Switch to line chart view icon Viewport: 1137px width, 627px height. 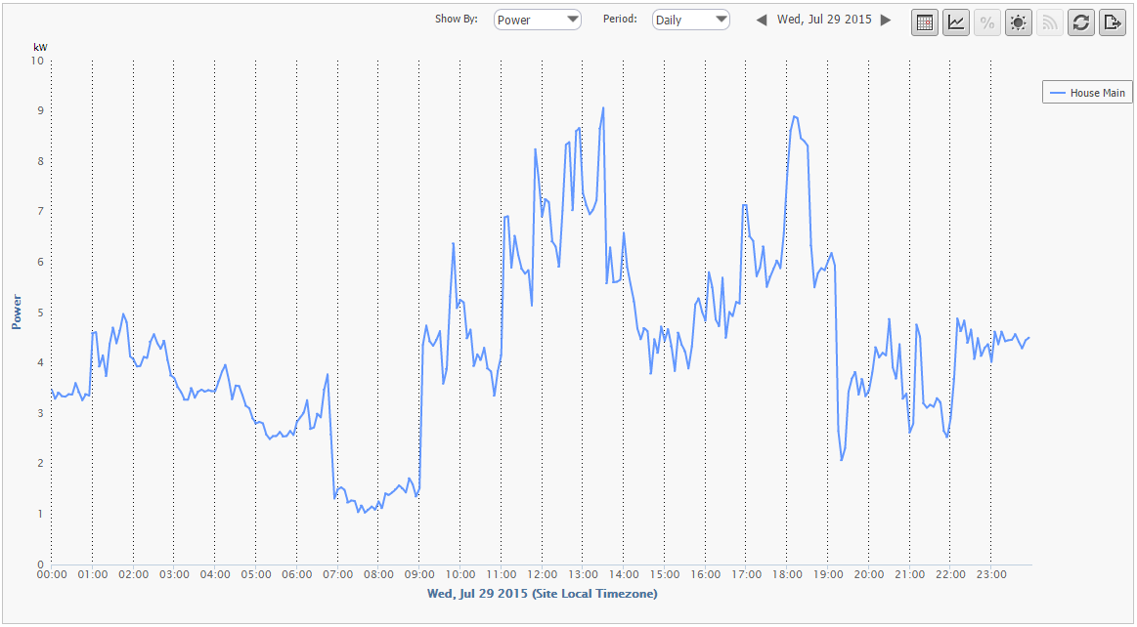[x=956, y=22]
